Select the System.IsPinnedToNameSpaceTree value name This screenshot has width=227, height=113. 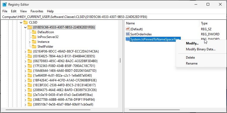(155, 39)
